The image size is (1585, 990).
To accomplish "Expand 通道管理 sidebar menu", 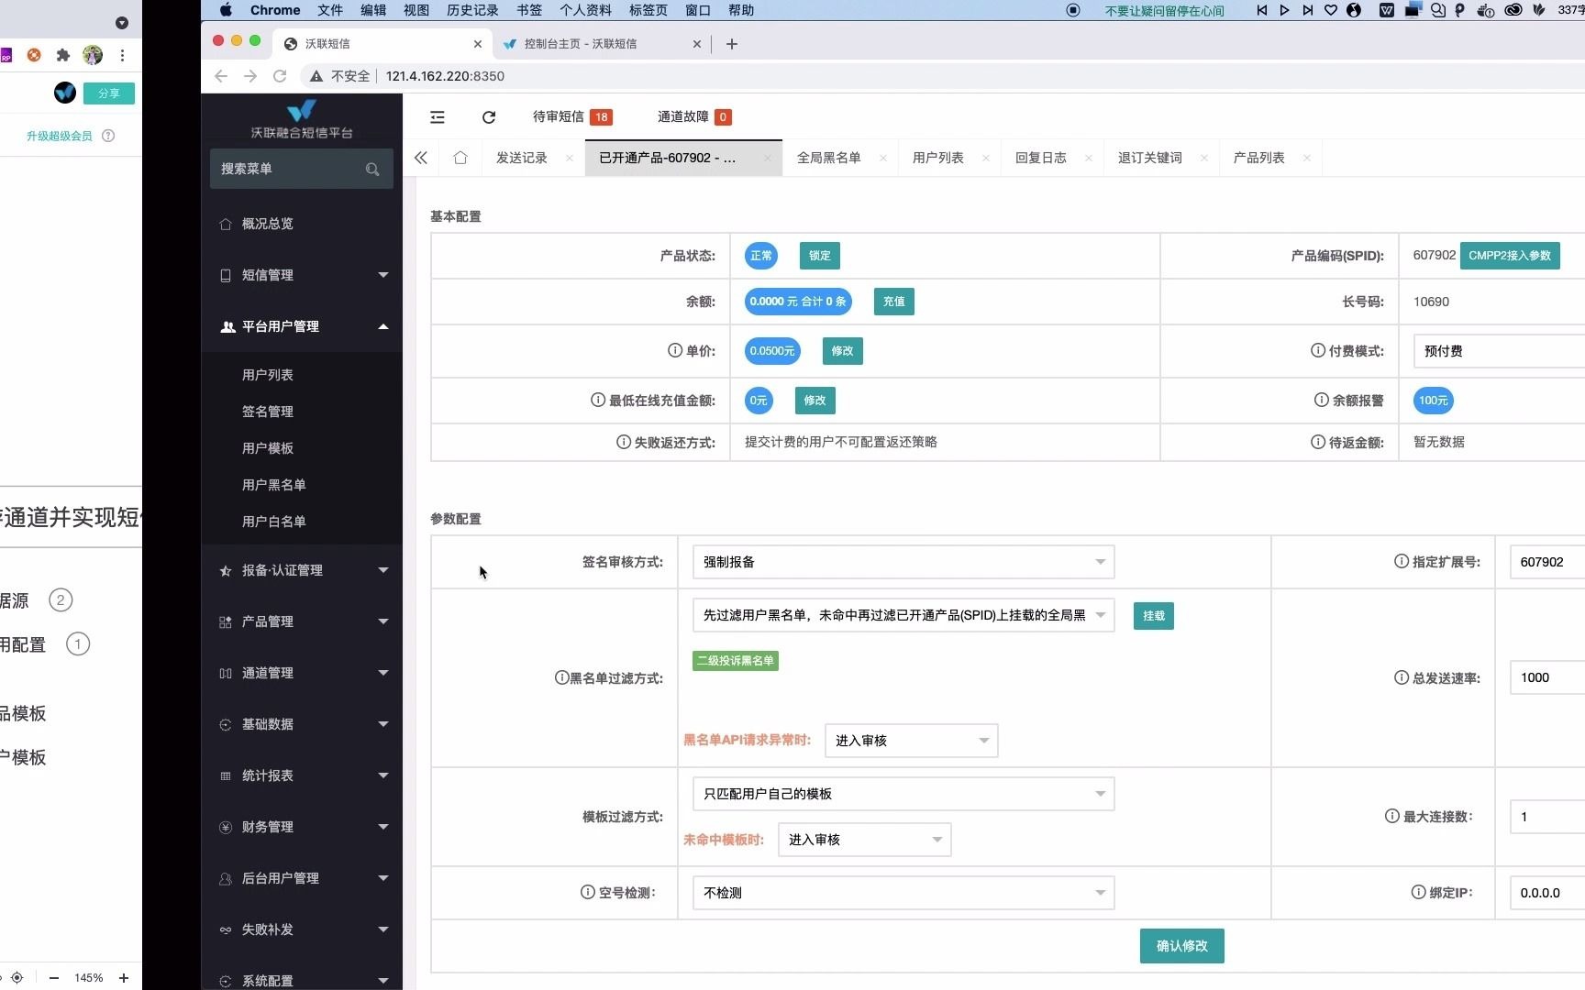I will point(302,673).
